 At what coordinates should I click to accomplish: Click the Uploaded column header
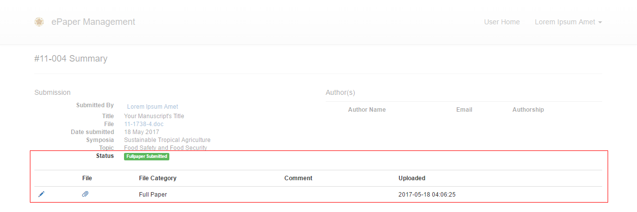pos(412,178)
